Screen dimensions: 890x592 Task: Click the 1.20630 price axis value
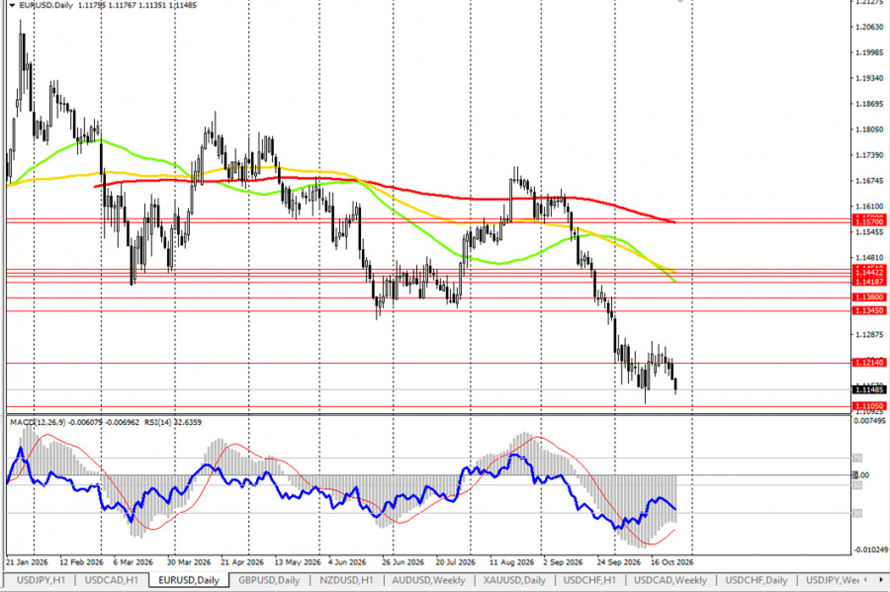[x=869, y=27]
